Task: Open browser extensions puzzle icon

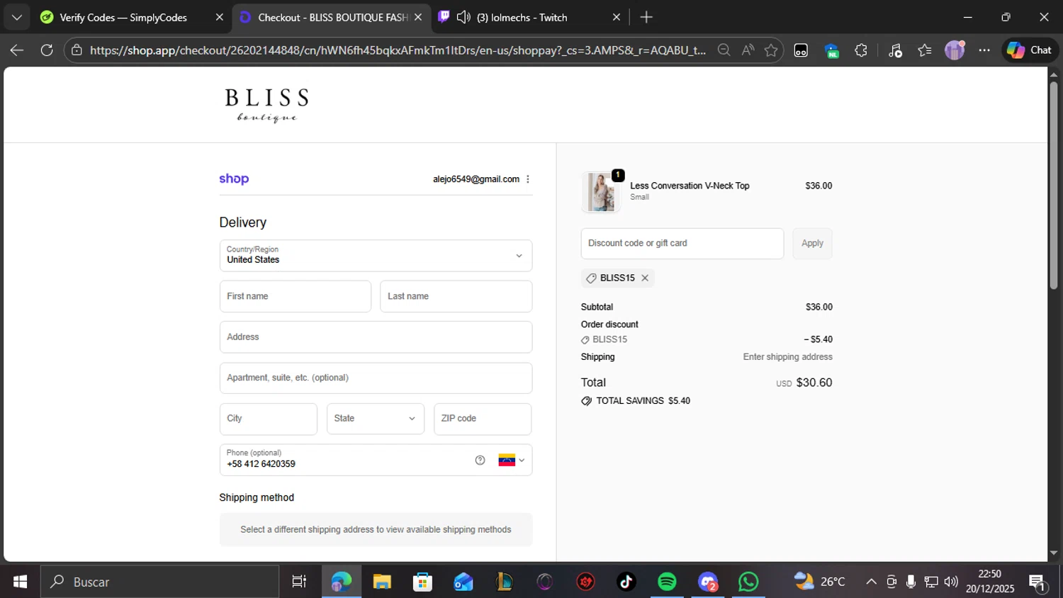Action: click(861, 50)
